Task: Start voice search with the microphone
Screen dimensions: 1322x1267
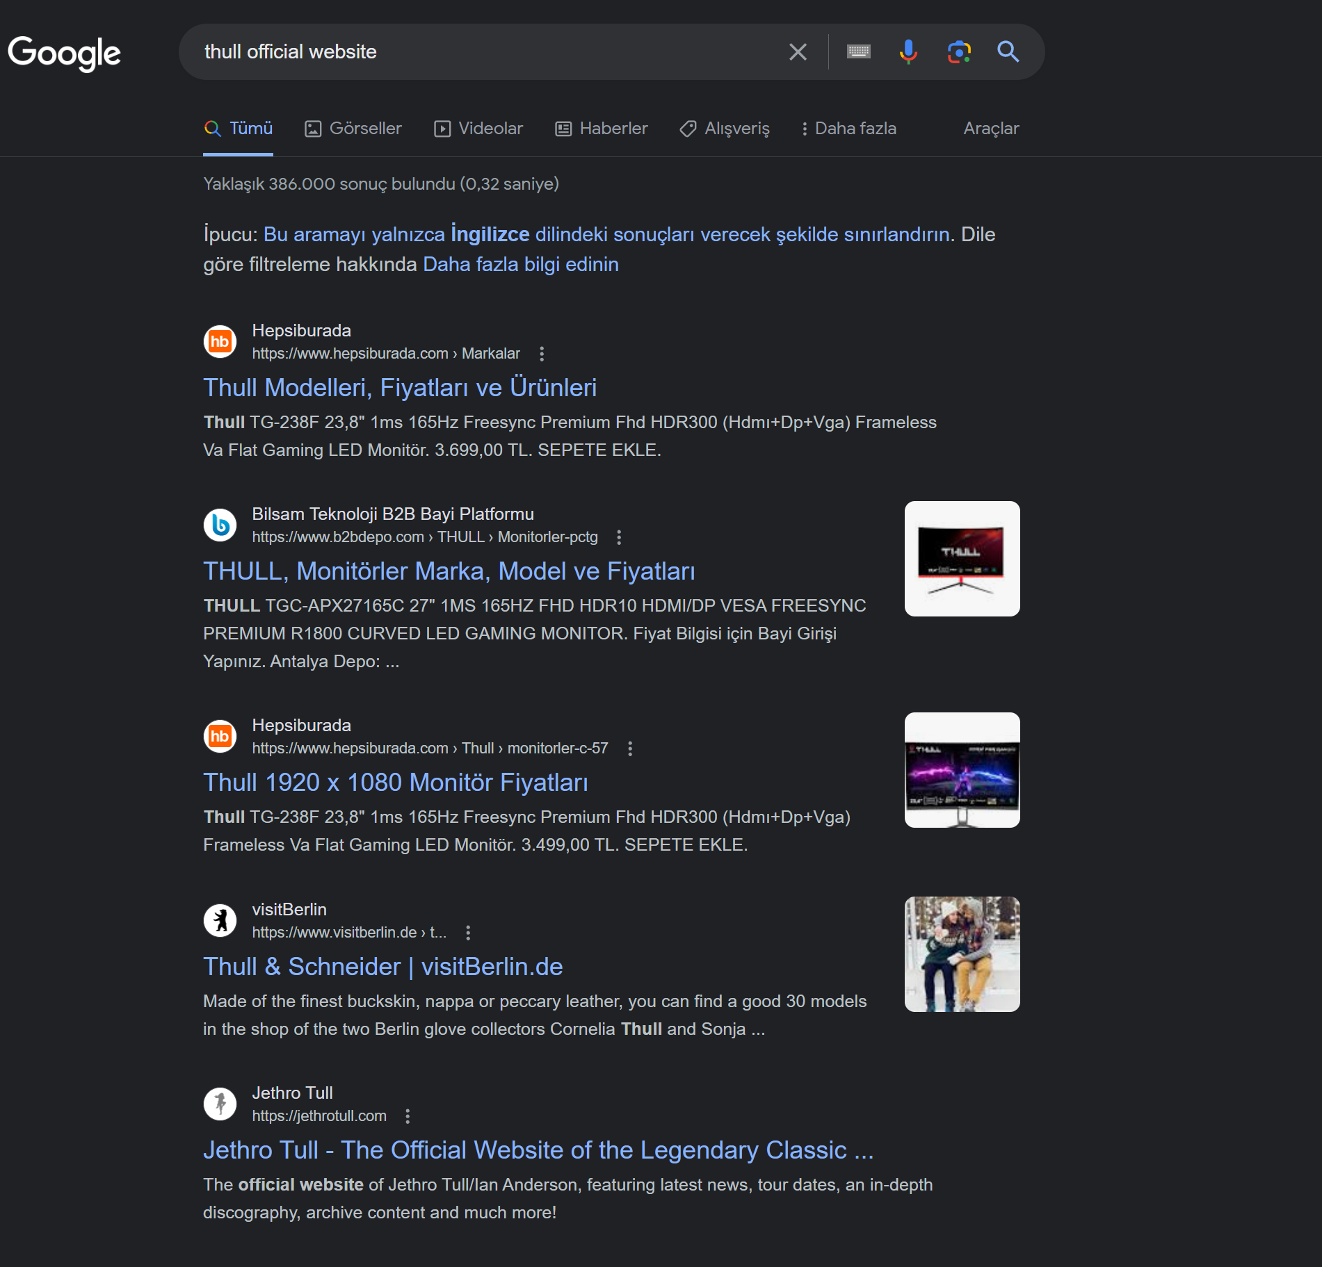Action: click(908, 51)
